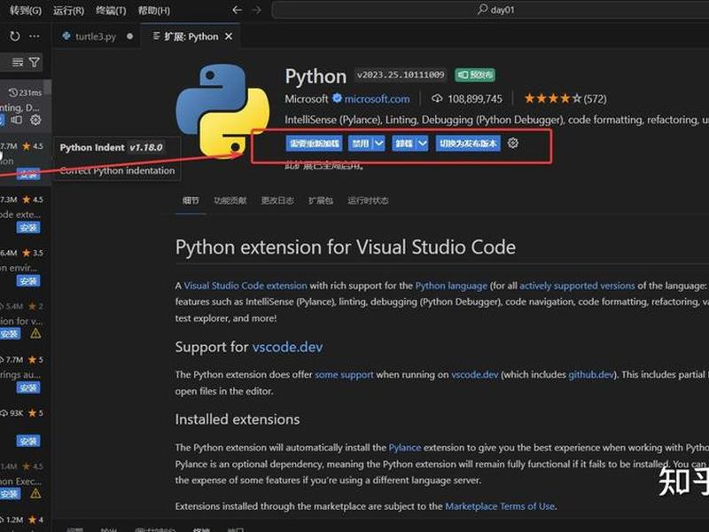Click warning triangle in 'ion for v...' row
Viewport: 709px width, 532px height.
point(35,334)
